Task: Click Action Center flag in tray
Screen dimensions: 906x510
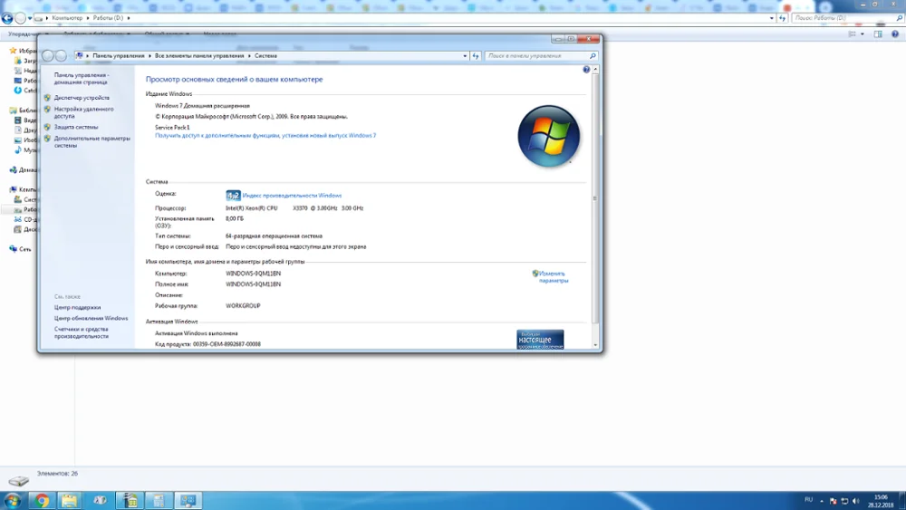Action: coord(833,501)
